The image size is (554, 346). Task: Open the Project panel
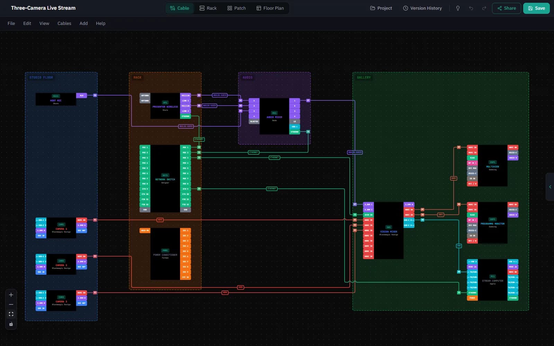coord(381,8)
